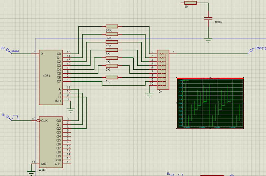Select the 16K resistor
266x176 pixels.
(x=112, y=42)
